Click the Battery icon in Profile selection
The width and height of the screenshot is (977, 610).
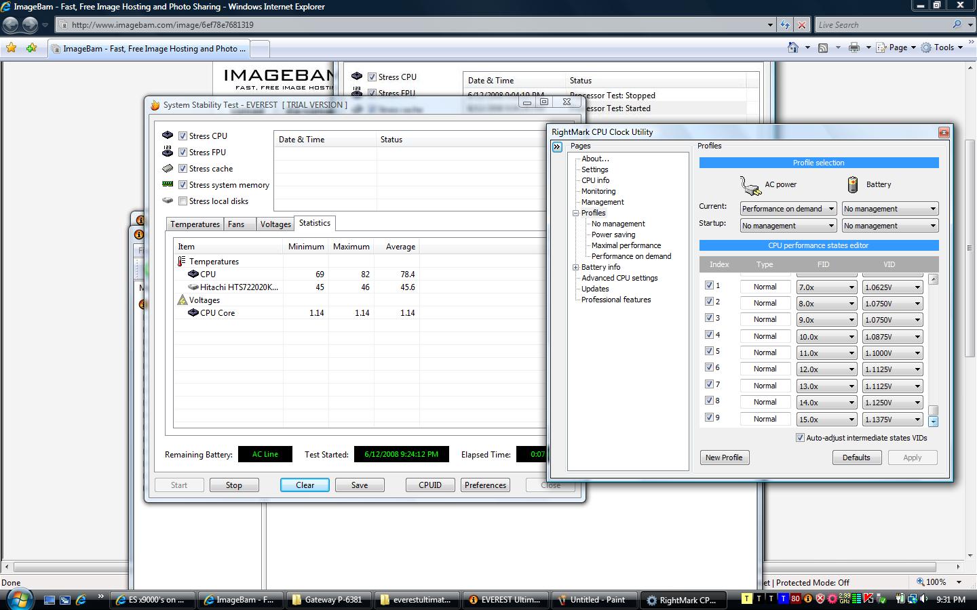[853, 184]
